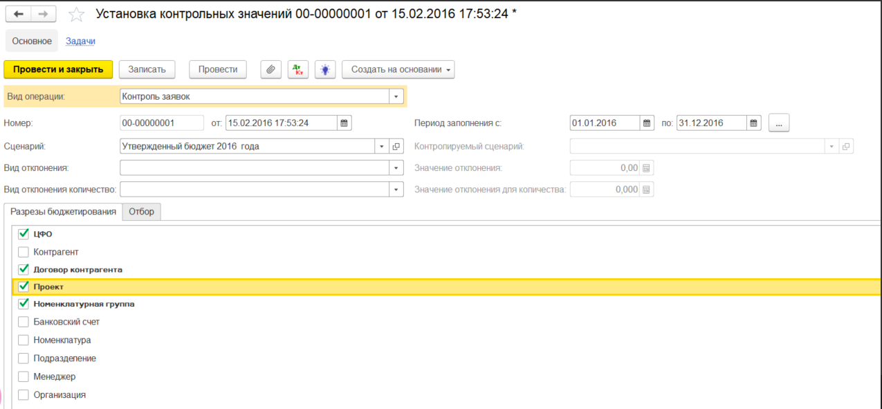Show document postings with the Дт/Кт icon

click(297, 69)
